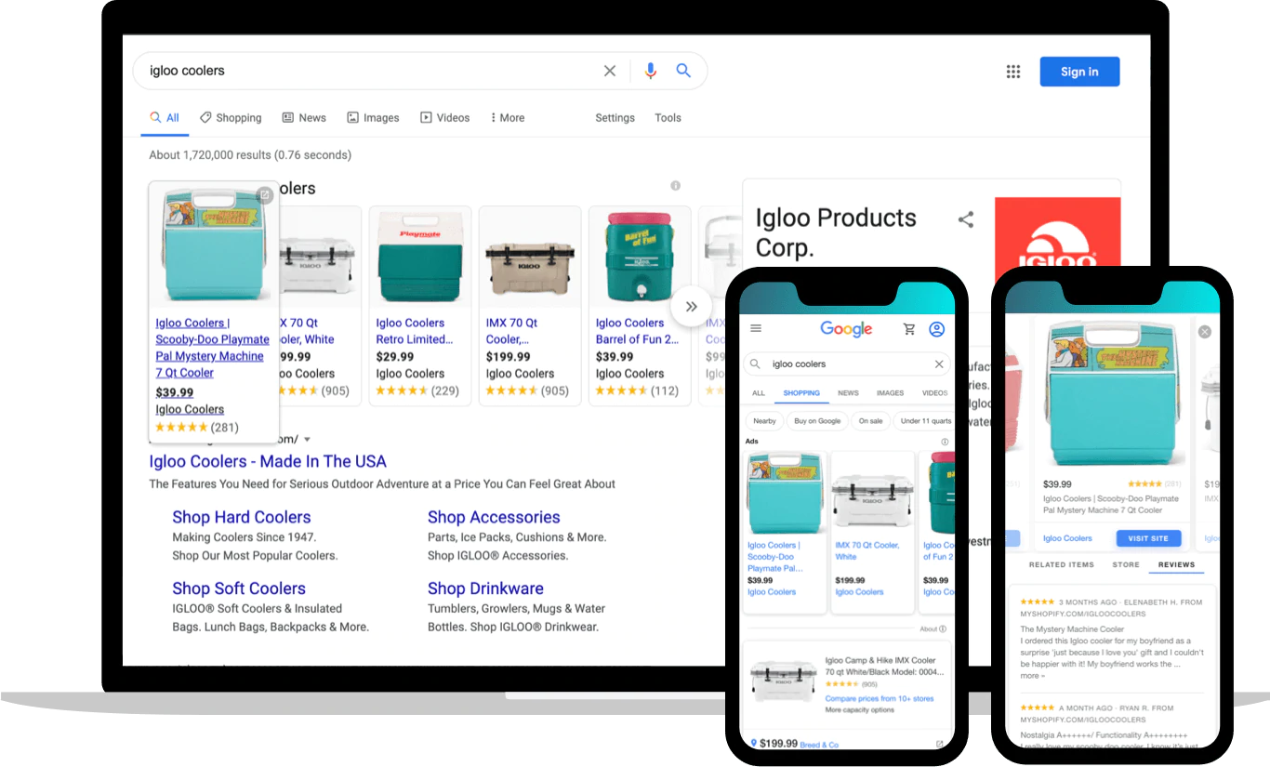
Task: Click the Playmate retro cooler thumbnail
Action: tap(420, 257)
